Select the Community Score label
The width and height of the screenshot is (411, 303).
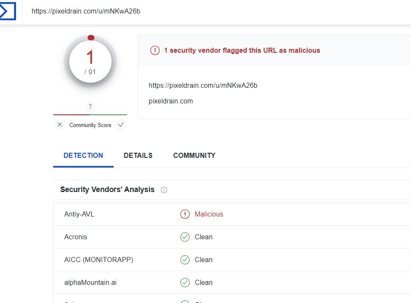point(90,125)
